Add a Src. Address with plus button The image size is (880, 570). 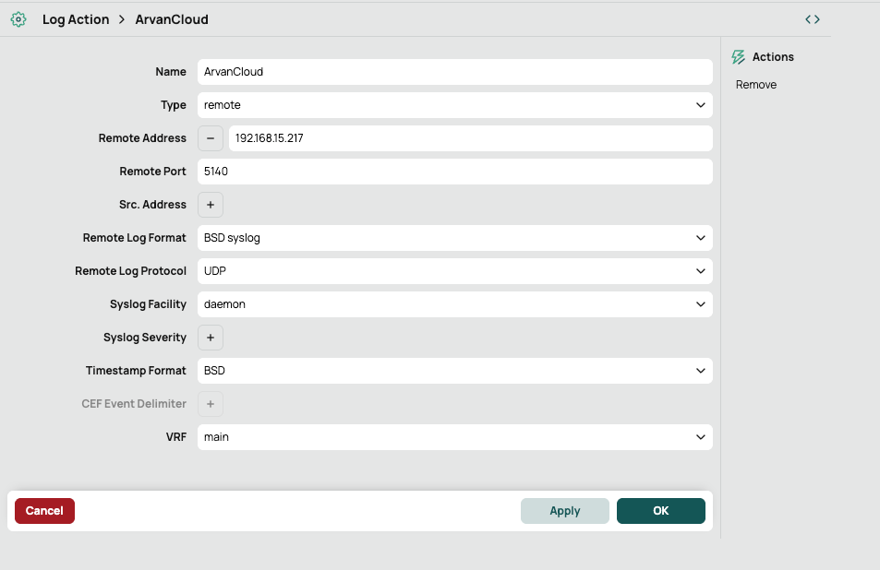(x=211, y=205)
